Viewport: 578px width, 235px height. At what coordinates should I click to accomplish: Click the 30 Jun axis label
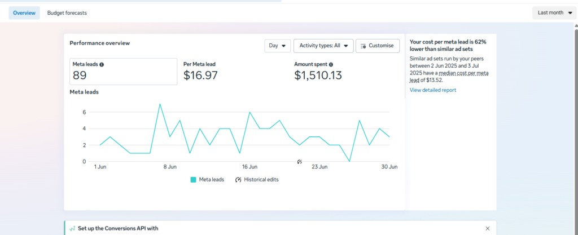(x=389, y=167)
